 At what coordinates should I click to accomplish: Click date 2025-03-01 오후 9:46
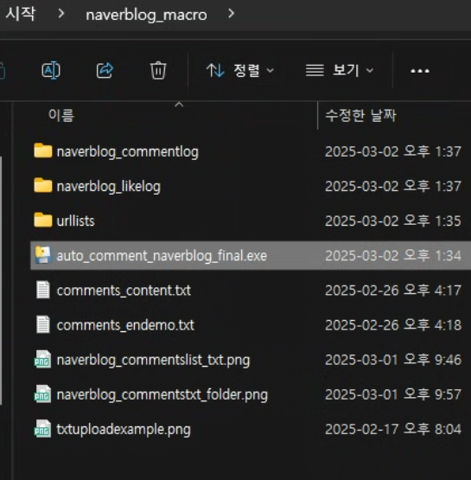click(393, 360)
